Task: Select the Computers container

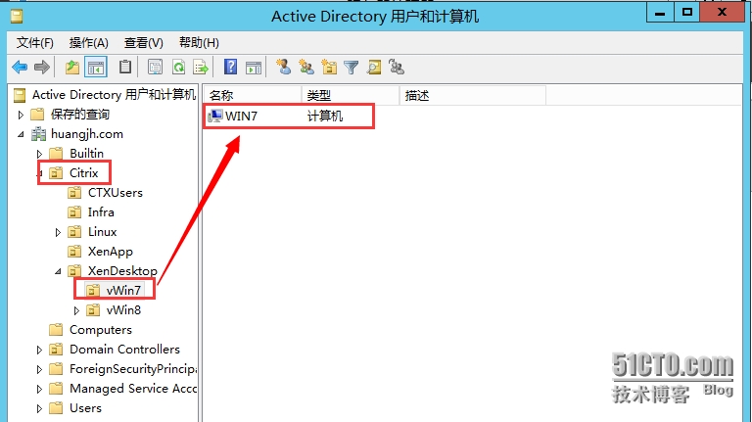Action: [101, 330]
